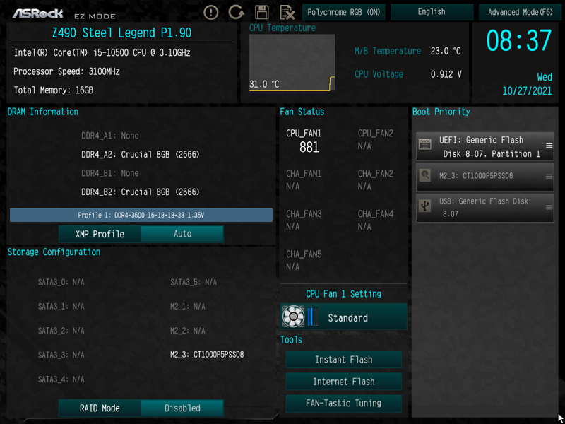This screenshot has height=424, width=565.
Task: Click the circular arrow load defaults icon
Action: pos(237,13)
